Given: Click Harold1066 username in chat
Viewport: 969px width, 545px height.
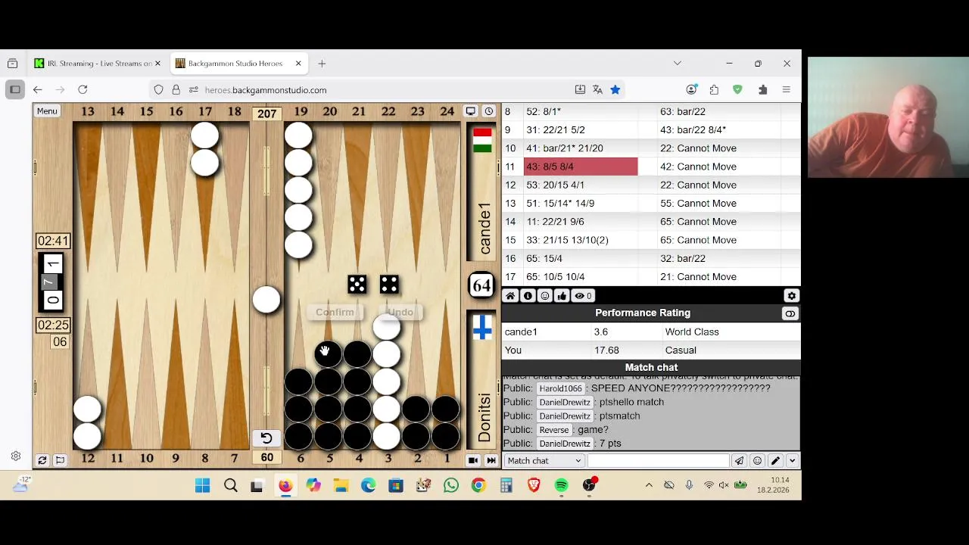Looking at the screenshot, I should (560, 388).
